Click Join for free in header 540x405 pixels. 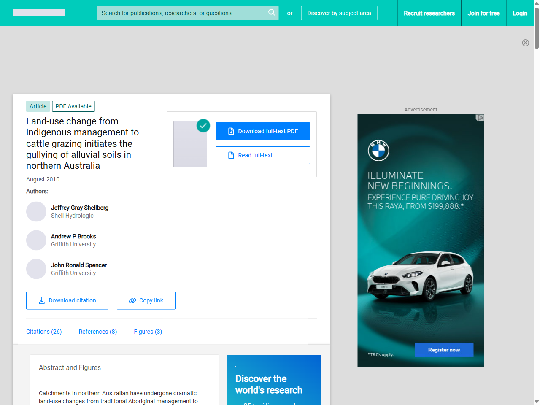click(x=483, y=13)
